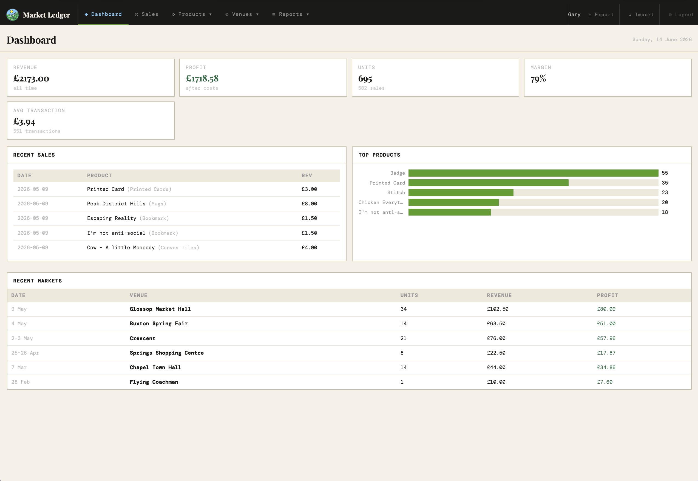Click the Top Products heading

click(379, 155)
